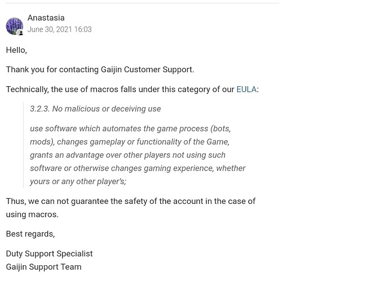Open the EULA hyperlink
Screen dimensions: 389x281
[246, 89]
